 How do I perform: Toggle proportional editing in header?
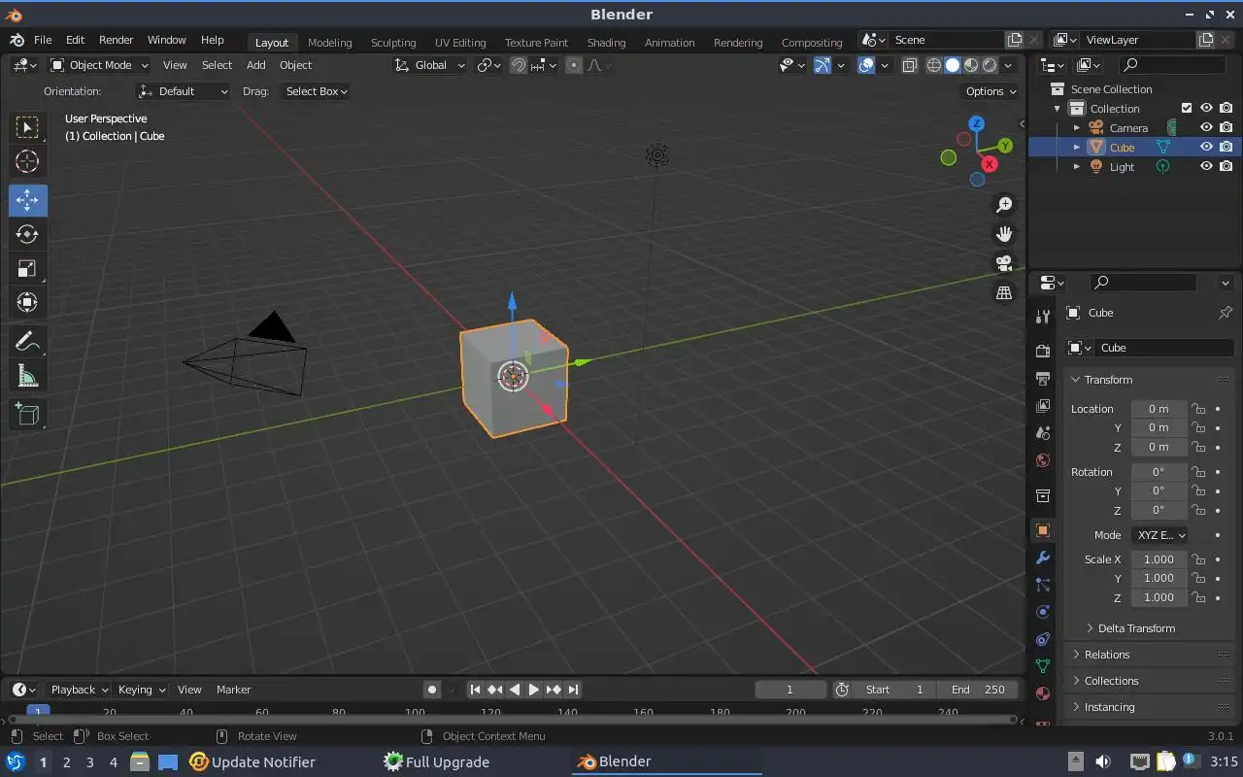(574, 65)
